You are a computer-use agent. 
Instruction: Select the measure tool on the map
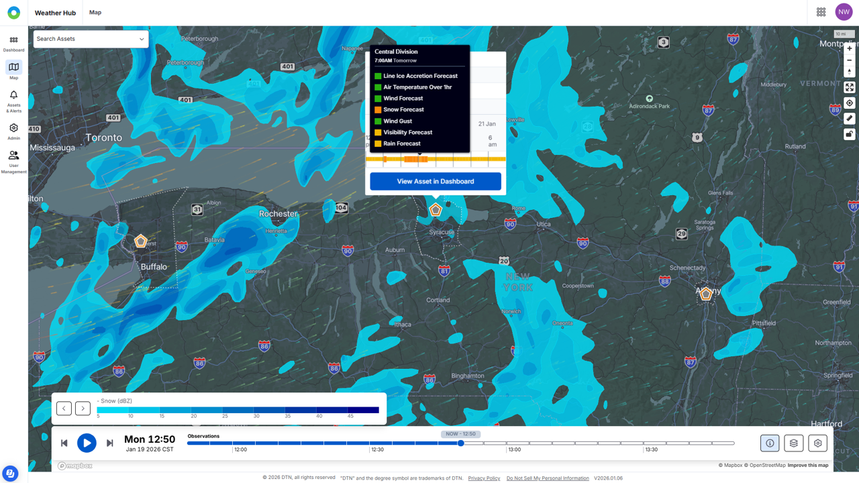[850, 118]
